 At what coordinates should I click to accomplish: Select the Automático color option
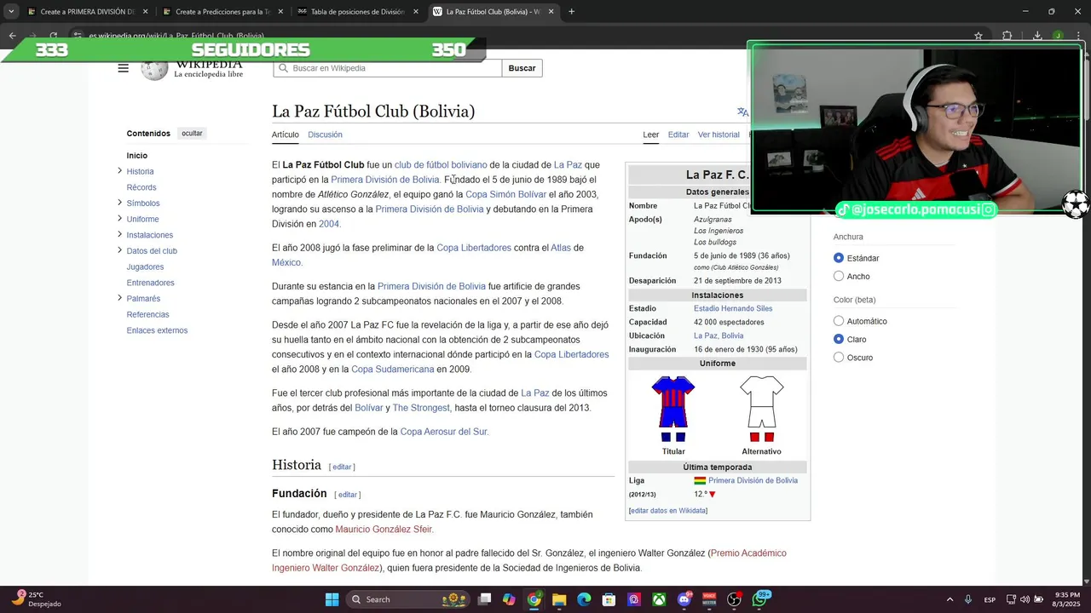coord(839,321)
